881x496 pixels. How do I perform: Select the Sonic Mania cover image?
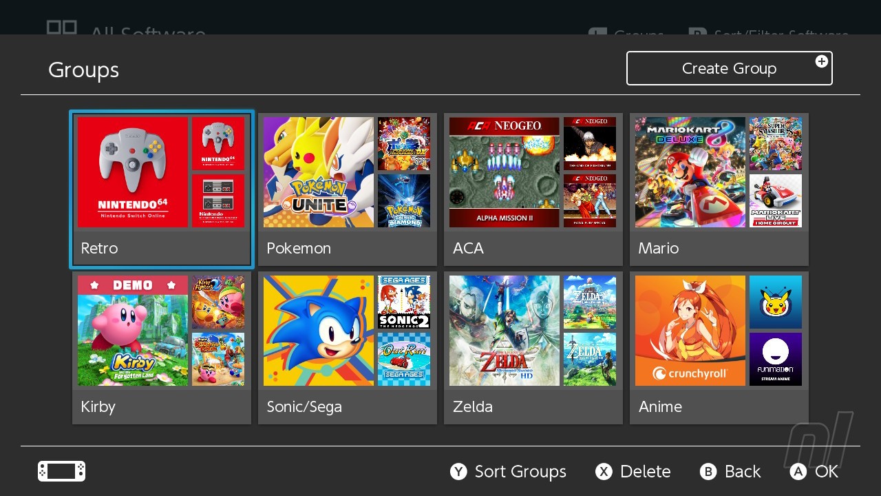tap(318, 331)
